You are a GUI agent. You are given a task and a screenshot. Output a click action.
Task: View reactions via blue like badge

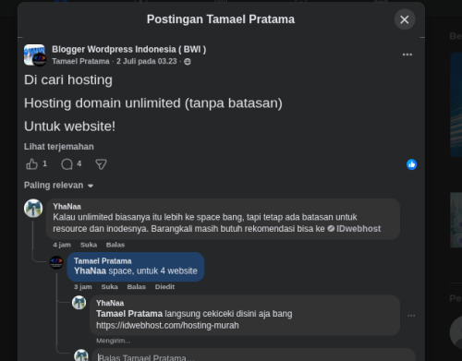(411, 164)
